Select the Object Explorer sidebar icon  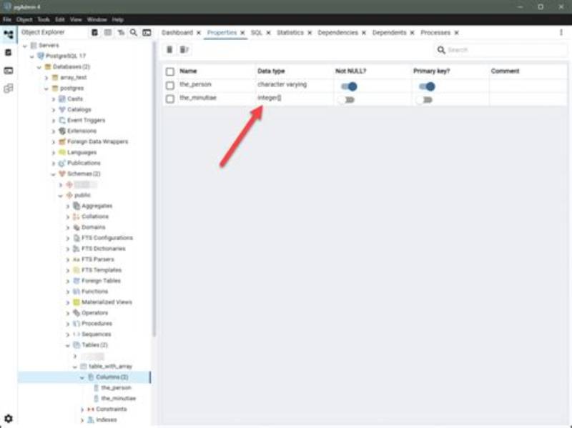(9, 34)
